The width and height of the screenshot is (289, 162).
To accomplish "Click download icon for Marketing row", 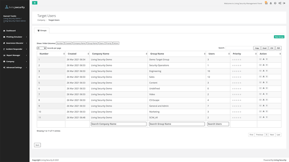I will (x=264, y=111).
